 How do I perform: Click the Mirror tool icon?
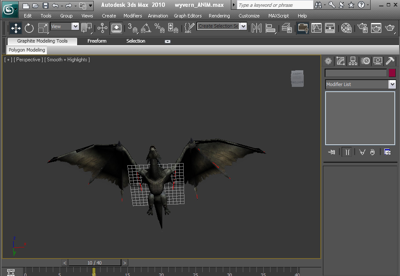256,28
